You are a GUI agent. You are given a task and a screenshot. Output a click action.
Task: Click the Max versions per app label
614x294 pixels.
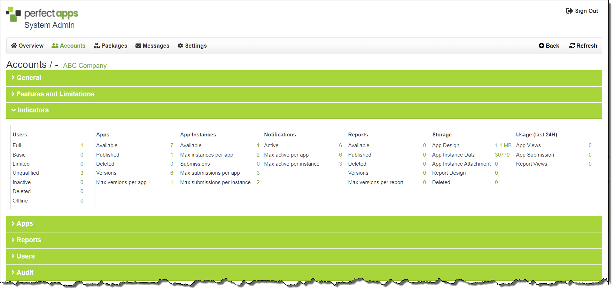coord(121,182)
